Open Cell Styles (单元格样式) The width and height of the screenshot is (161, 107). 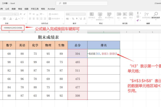point(109,16)
